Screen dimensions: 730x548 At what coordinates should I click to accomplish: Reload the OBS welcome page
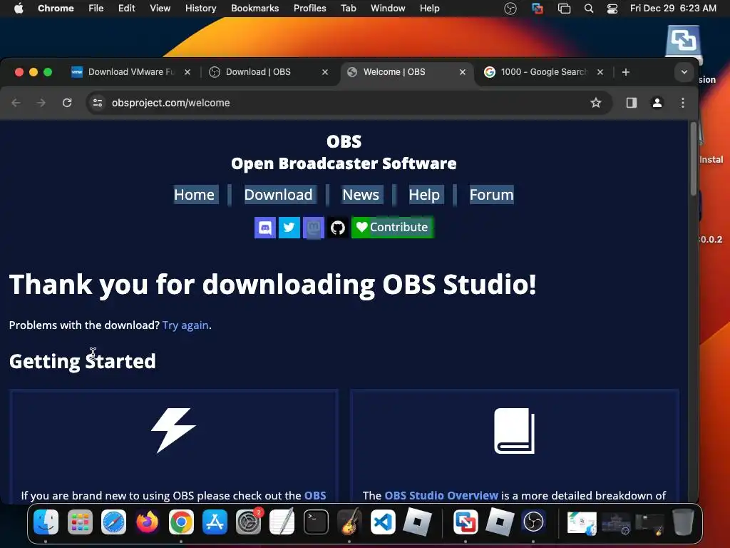tap(67, 103)
